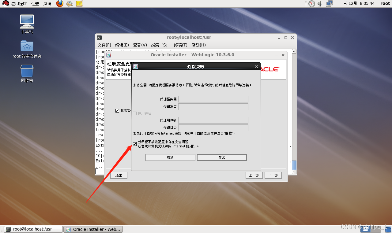
Task: Click the terminal scrollbar up arrow
Action: (x=294, y=51)
